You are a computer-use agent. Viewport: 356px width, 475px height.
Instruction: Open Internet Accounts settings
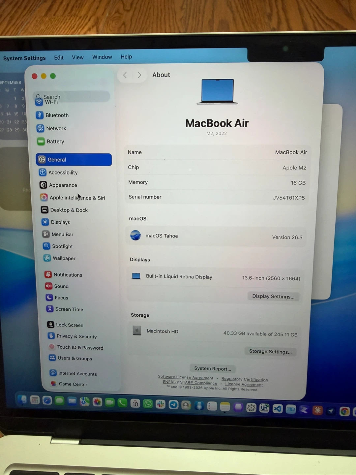click(x=73, y=373)
